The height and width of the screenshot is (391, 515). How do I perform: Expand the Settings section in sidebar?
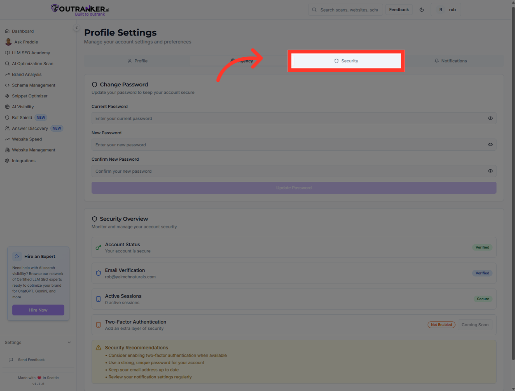pos(38,342)
